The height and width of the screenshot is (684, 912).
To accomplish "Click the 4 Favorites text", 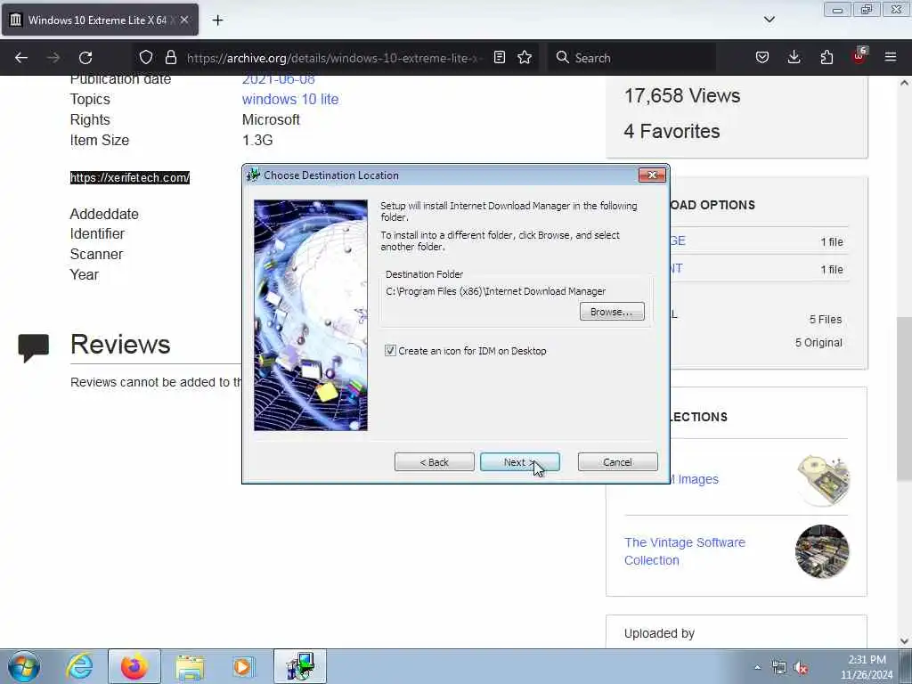I will pos(672,132).
